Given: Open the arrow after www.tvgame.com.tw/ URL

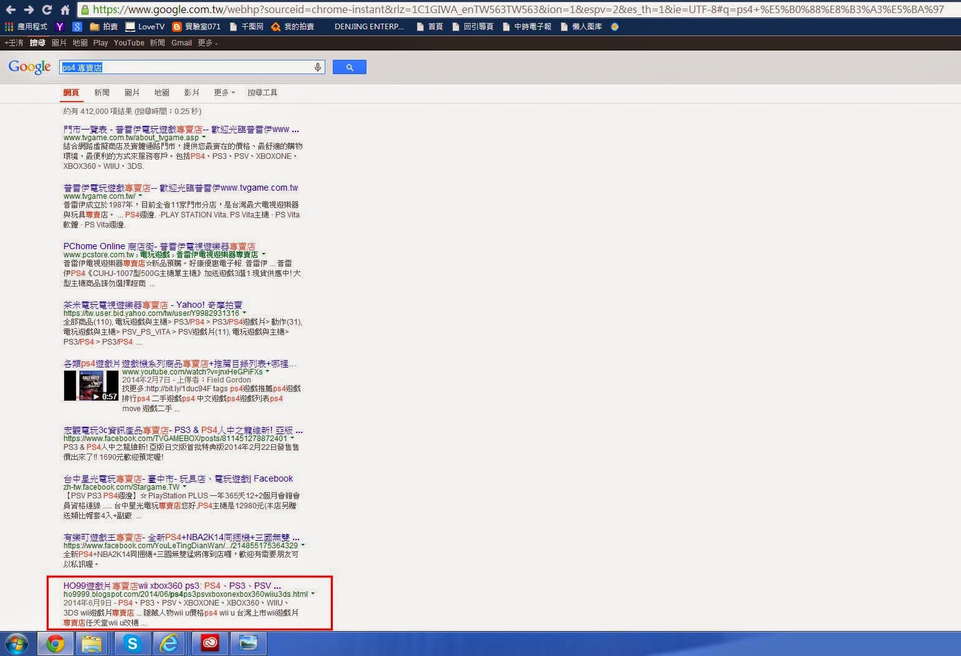Looking at the screenshot, I should (x=140, y=196).
